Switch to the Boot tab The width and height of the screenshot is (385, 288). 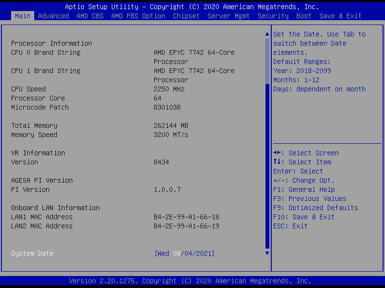[x=304, y=16]
